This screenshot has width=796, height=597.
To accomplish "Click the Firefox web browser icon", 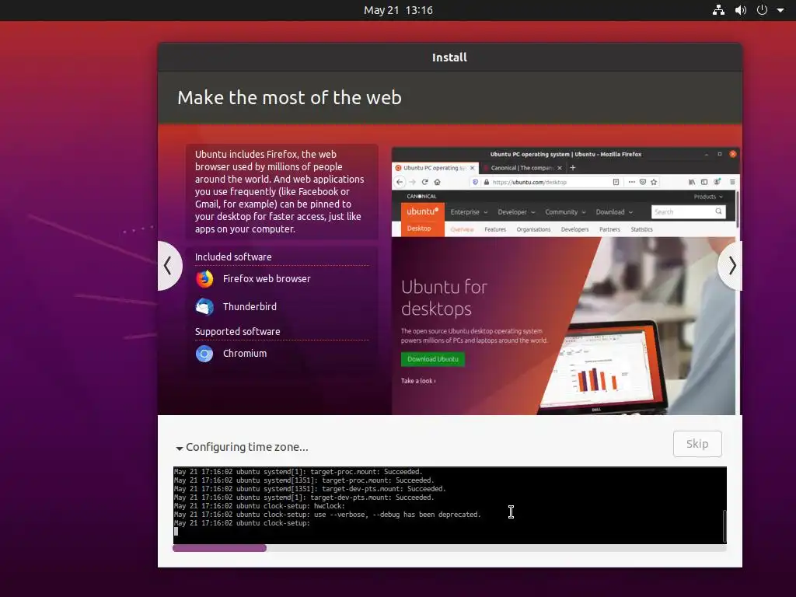I will pos(204,279).
